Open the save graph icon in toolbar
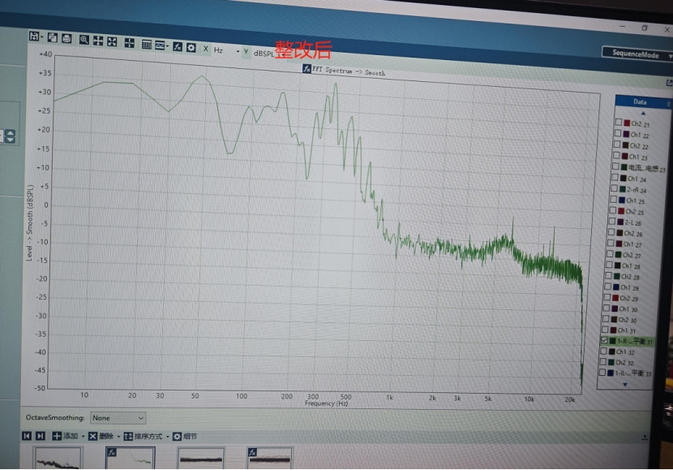The height and width of the screenshot is (470, 673). 34,36
